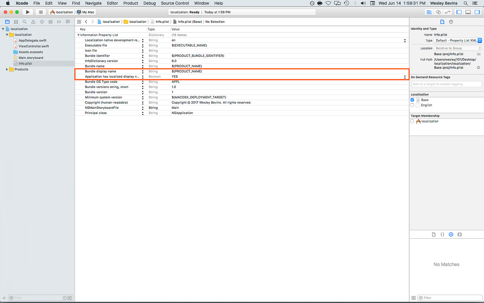Open the Media library
Screen dimensions: 484x303
(x=451, y=234)
